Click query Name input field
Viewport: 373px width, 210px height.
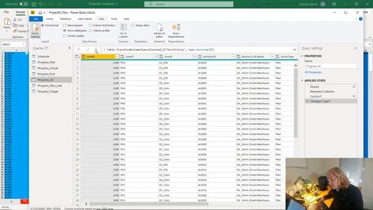pos(331,66)
